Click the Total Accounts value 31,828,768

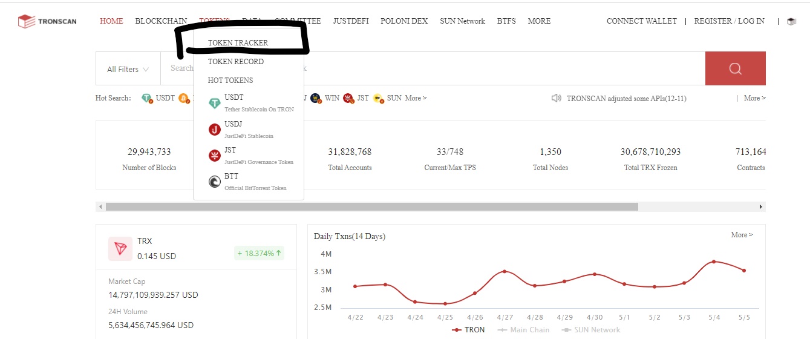coord(350,152)
